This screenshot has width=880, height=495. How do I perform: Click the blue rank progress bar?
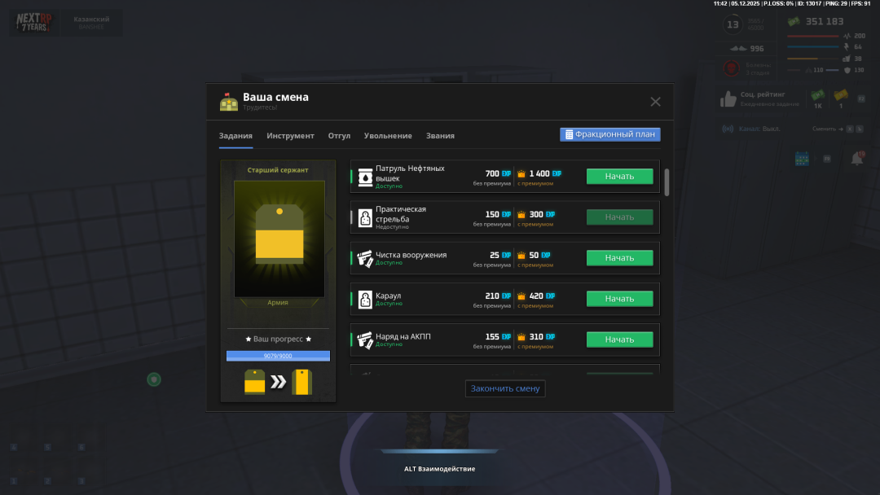click(278, 356)
